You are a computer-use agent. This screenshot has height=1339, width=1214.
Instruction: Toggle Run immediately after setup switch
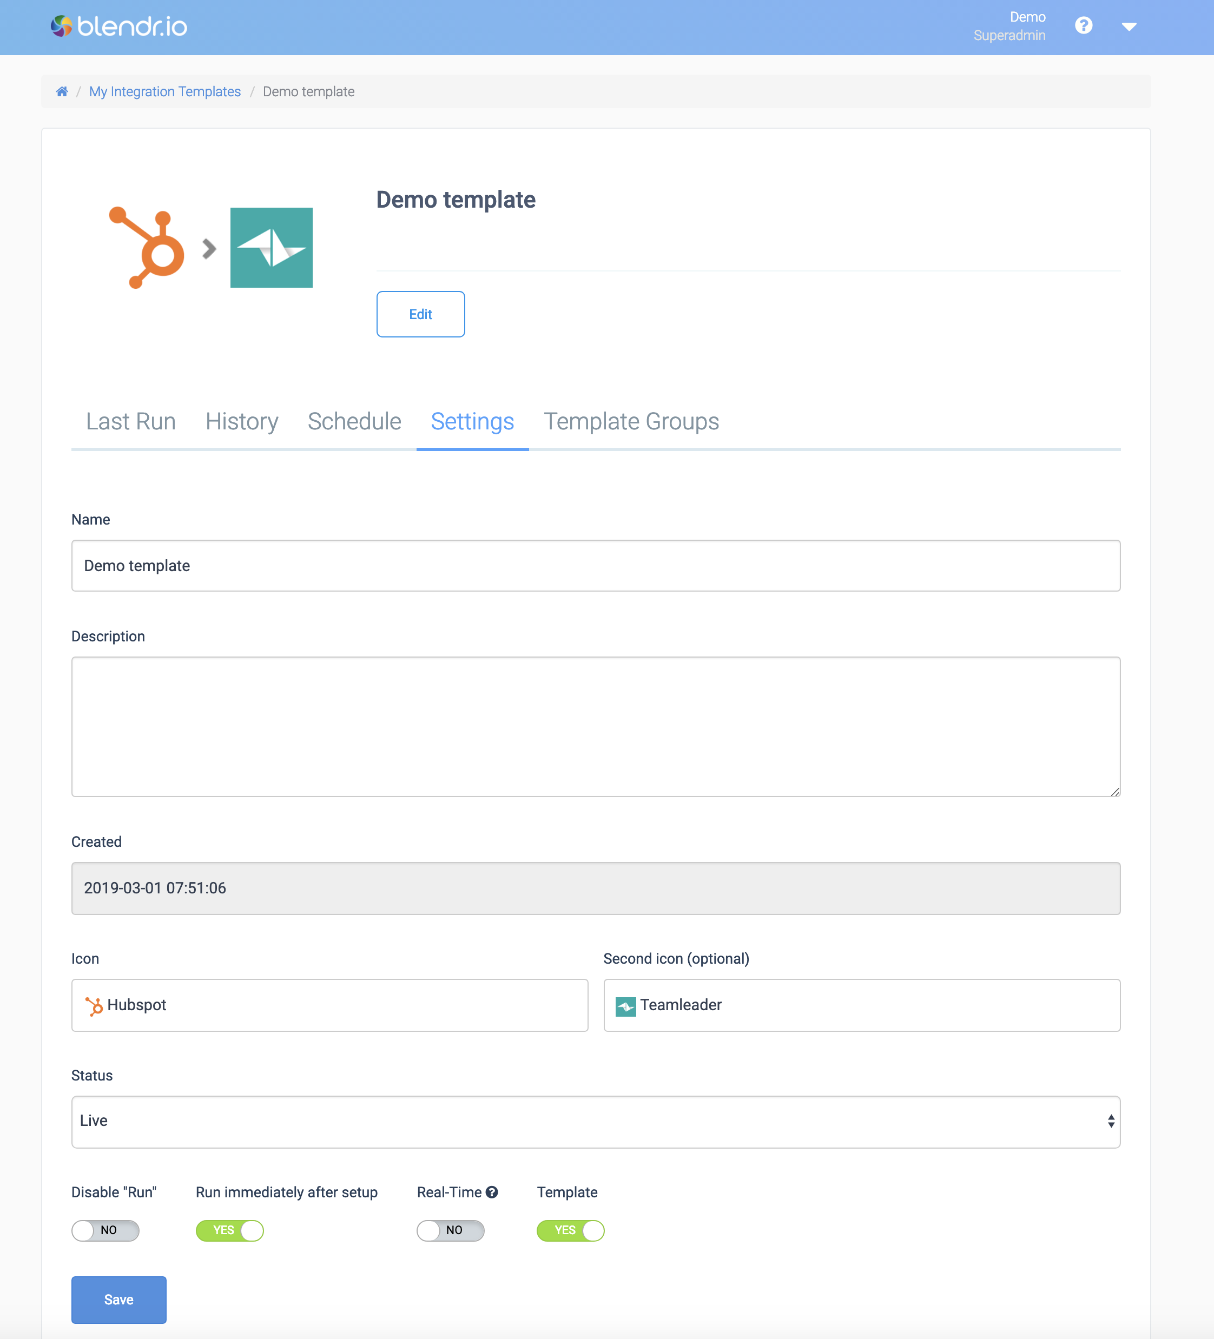coord(230,1231)
